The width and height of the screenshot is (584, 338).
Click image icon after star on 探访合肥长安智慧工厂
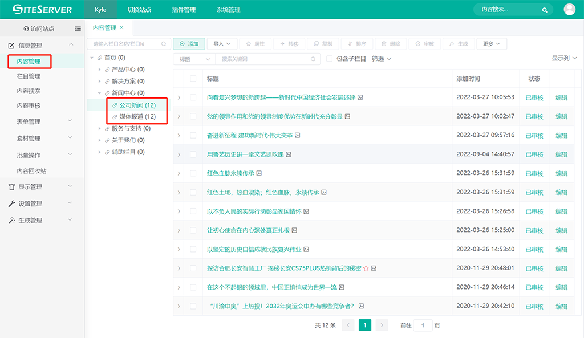coord(374,268)
